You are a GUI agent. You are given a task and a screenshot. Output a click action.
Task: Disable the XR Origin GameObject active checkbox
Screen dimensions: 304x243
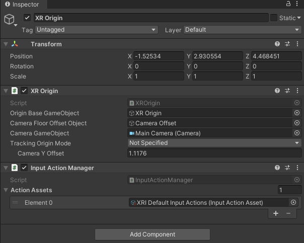point(27,18)
